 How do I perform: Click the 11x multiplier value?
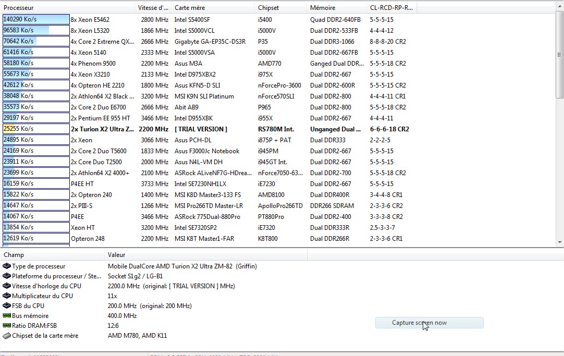pyautogui.click(x=112, y=296)
